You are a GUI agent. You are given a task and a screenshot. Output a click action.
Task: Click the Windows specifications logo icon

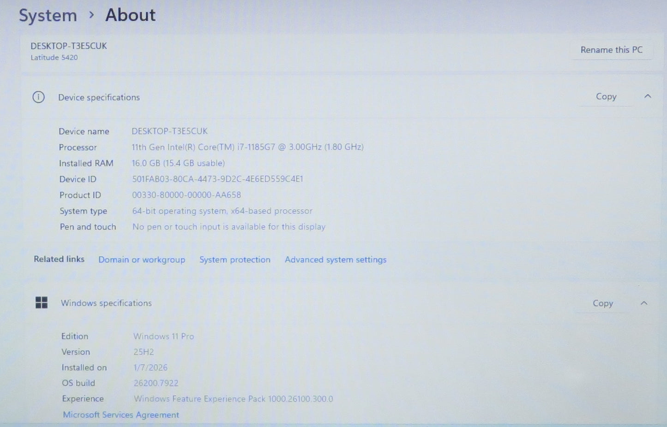[42, 302]
